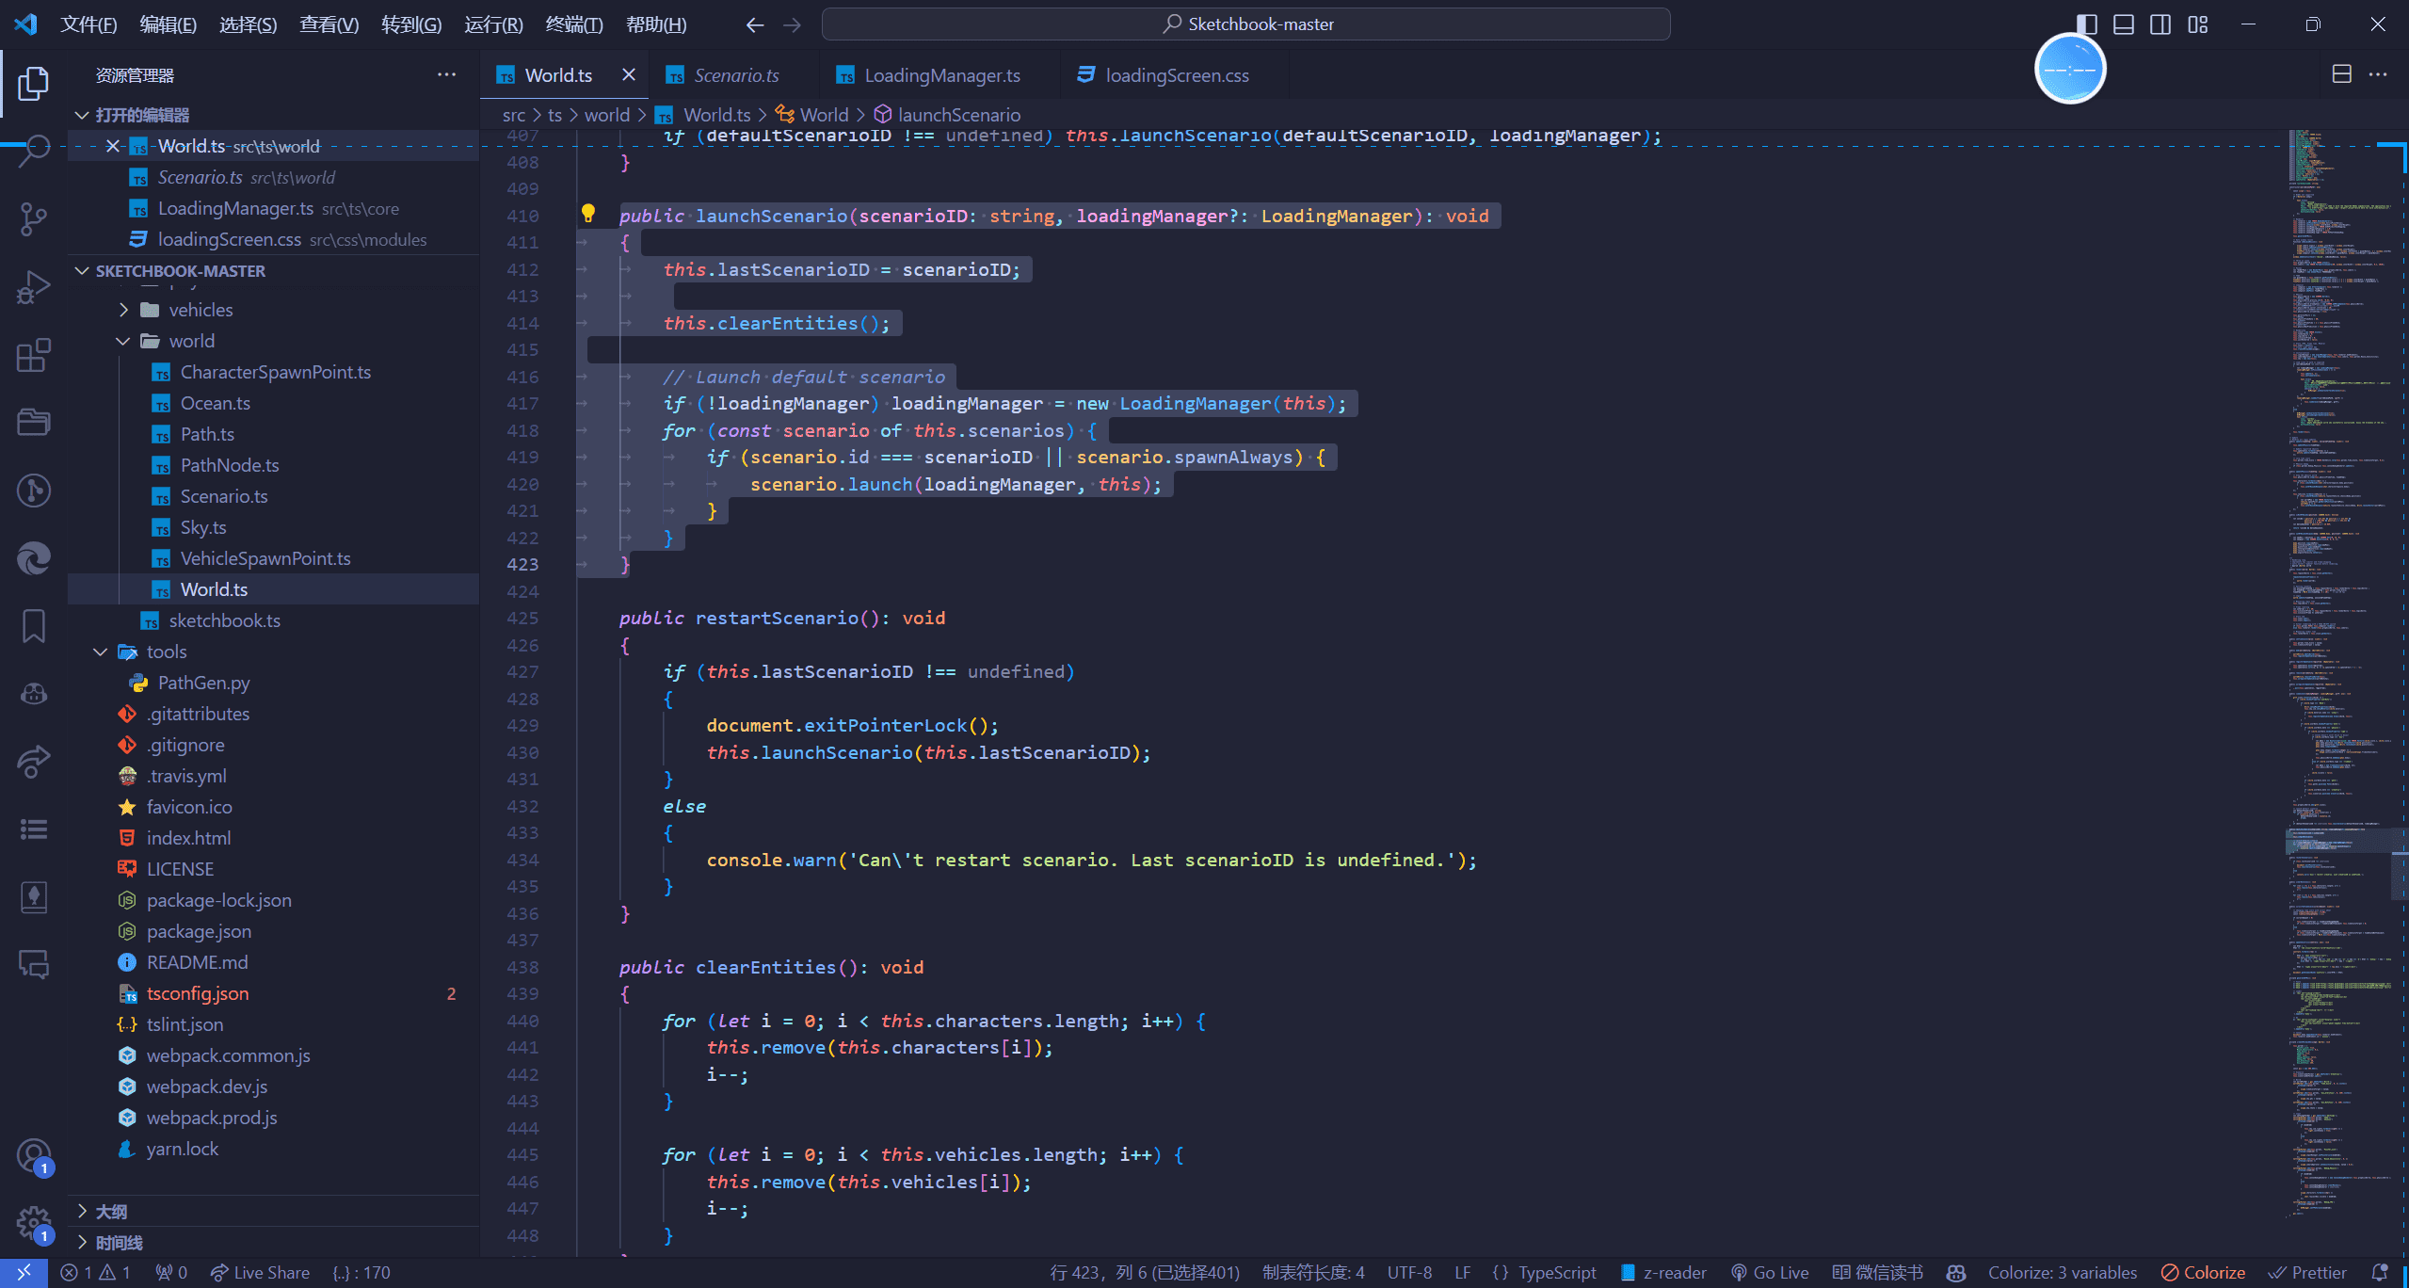Select the Extensions icon in activity bar
2409x1288 pixels.
point(35,354)
